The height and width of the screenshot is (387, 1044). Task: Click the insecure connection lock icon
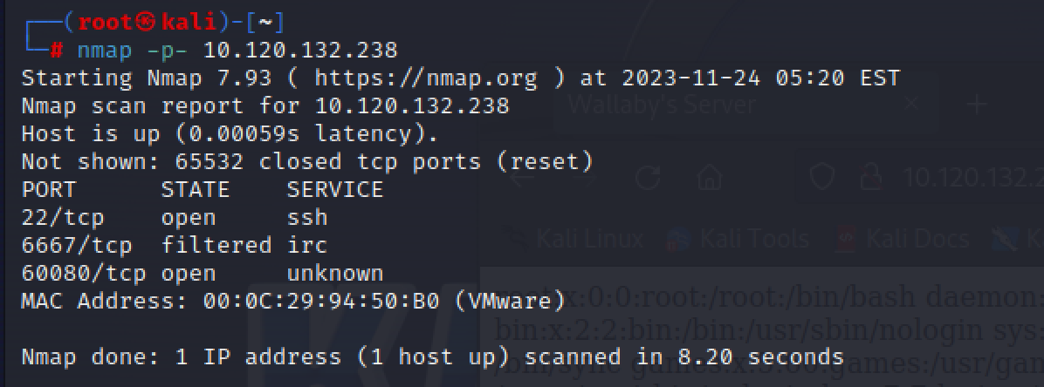(x=869, y=178)
